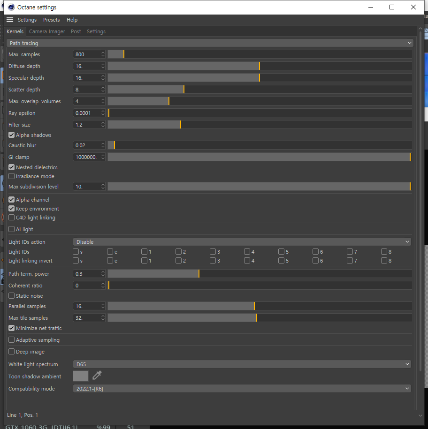The width and height of the screenshot is (428, 429).
Task: Click the 'Line 1, Pos. 1' status text
Action: click(23, 415)
